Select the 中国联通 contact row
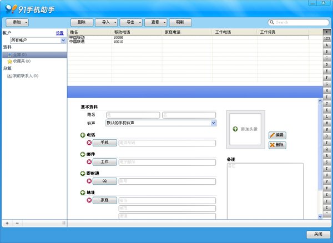The image size is (333, 243). click(x=188, y=42)
